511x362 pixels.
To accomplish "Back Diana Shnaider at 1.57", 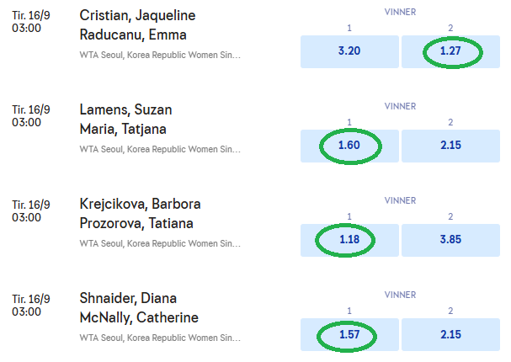I will pyautogui.click(x=349, y=334).
